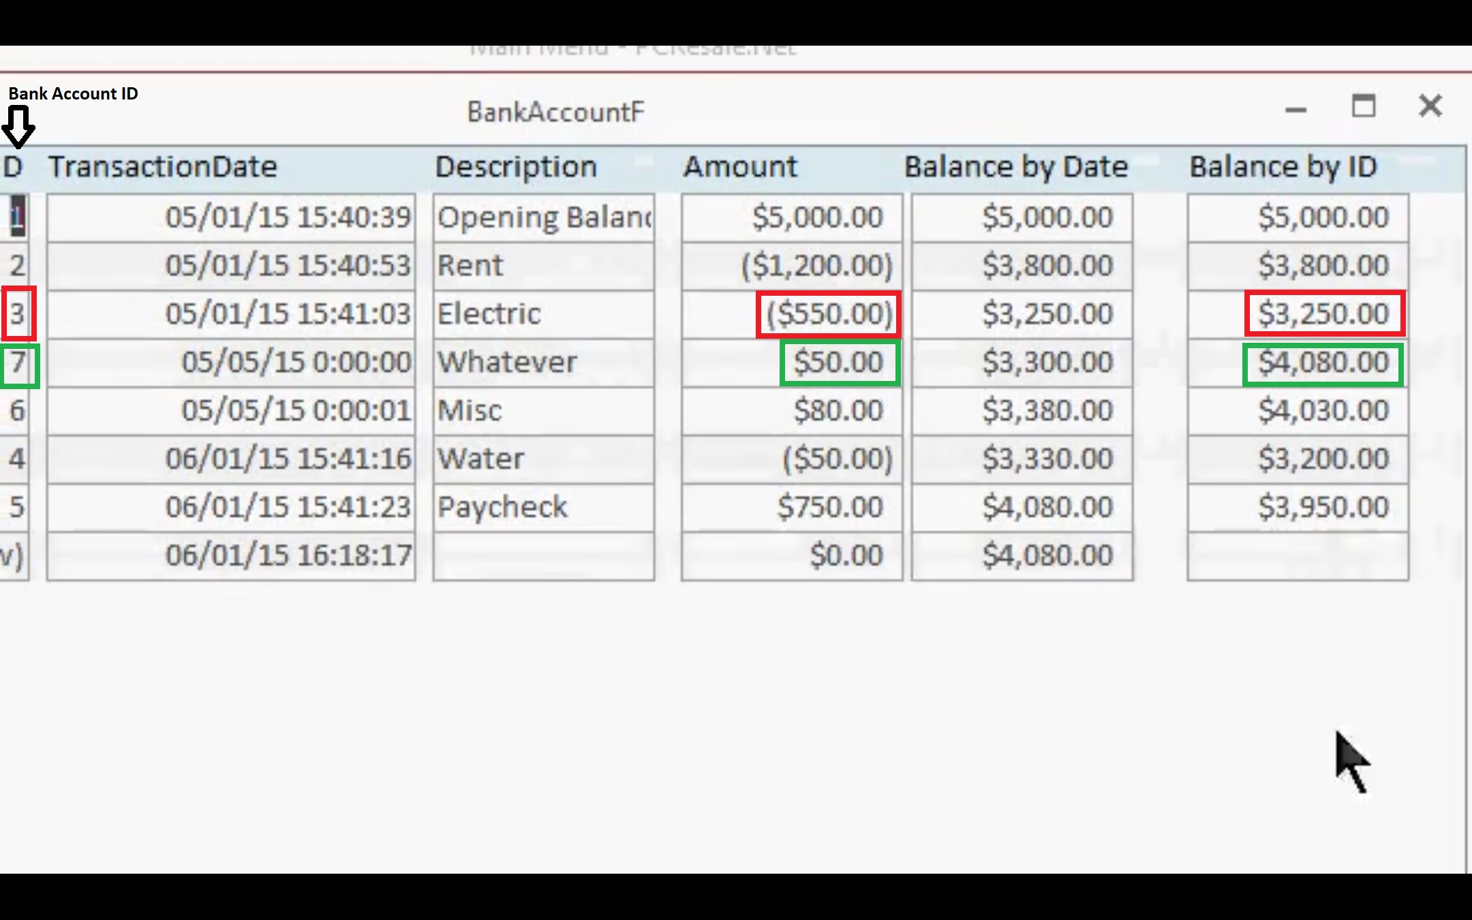The height and width of the screenshot is (920, 1472).
Task: Select the Electric amount ($550.00) cell
Action: tap(828, 314)
